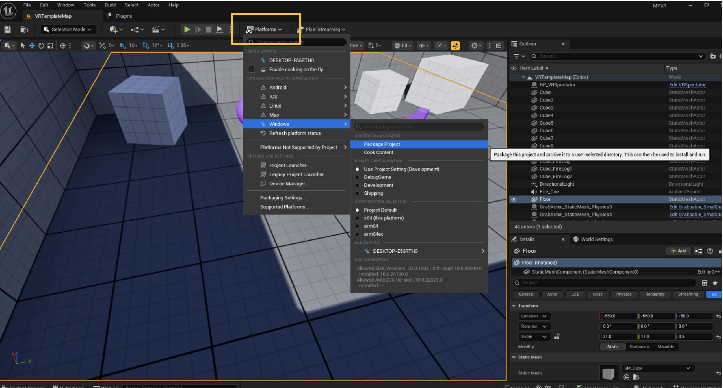The image size is (723, 388).
Task: Open viewport settings gear menu
Action: point(476,45)
